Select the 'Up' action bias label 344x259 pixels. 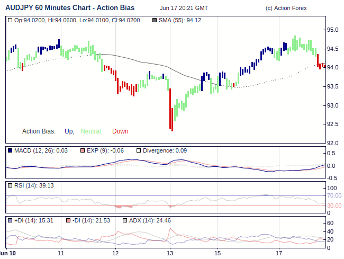(69, 131)
